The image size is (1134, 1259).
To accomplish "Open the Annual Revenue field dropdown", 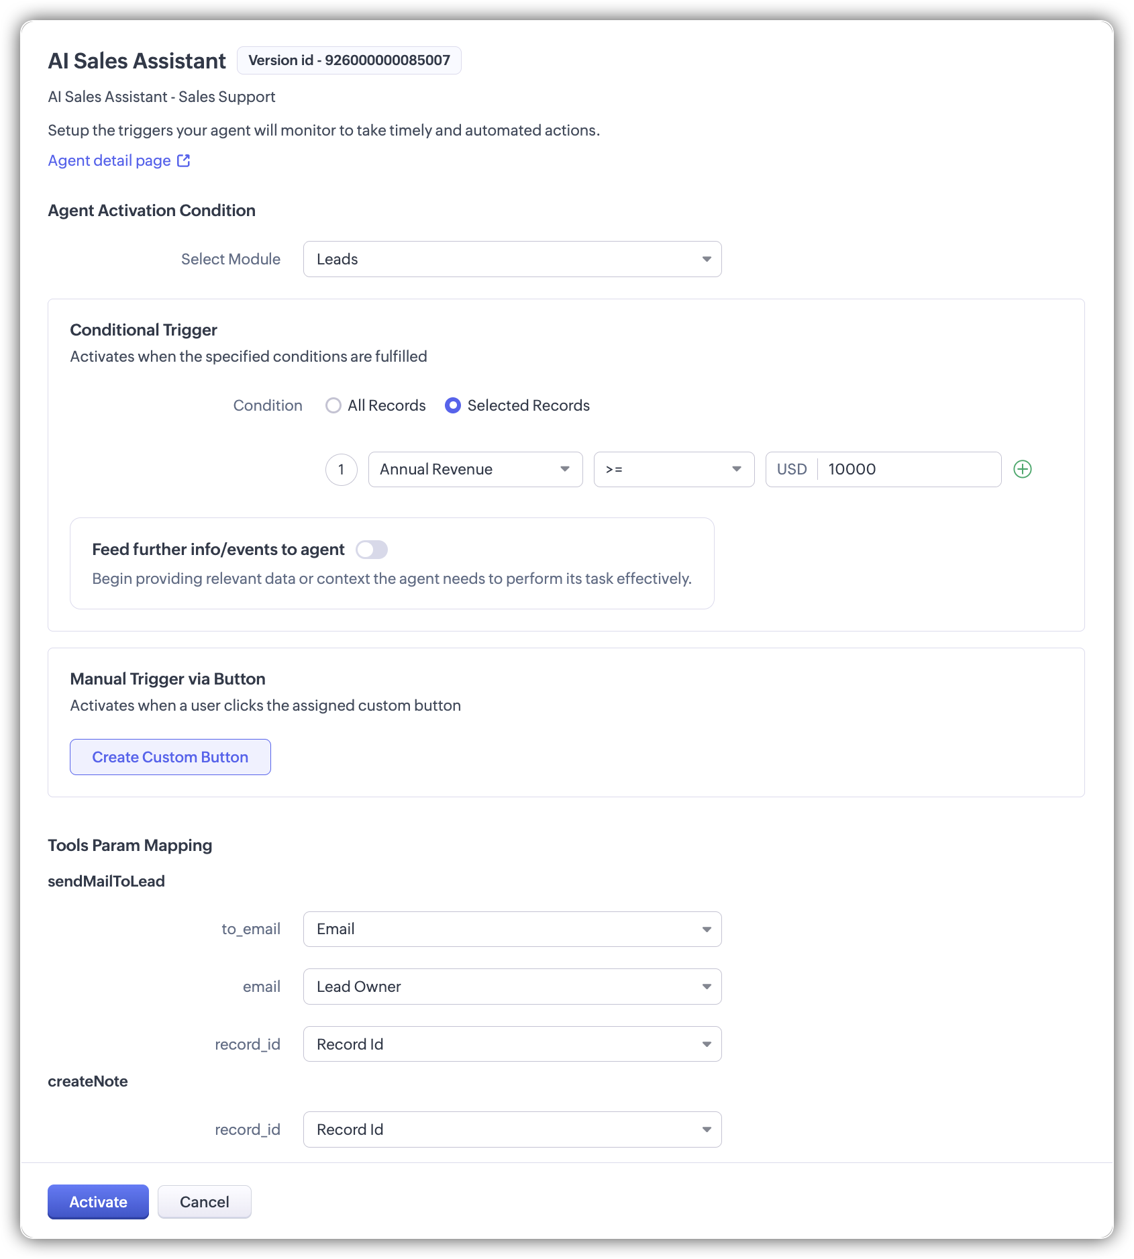I will pos(475,469).
